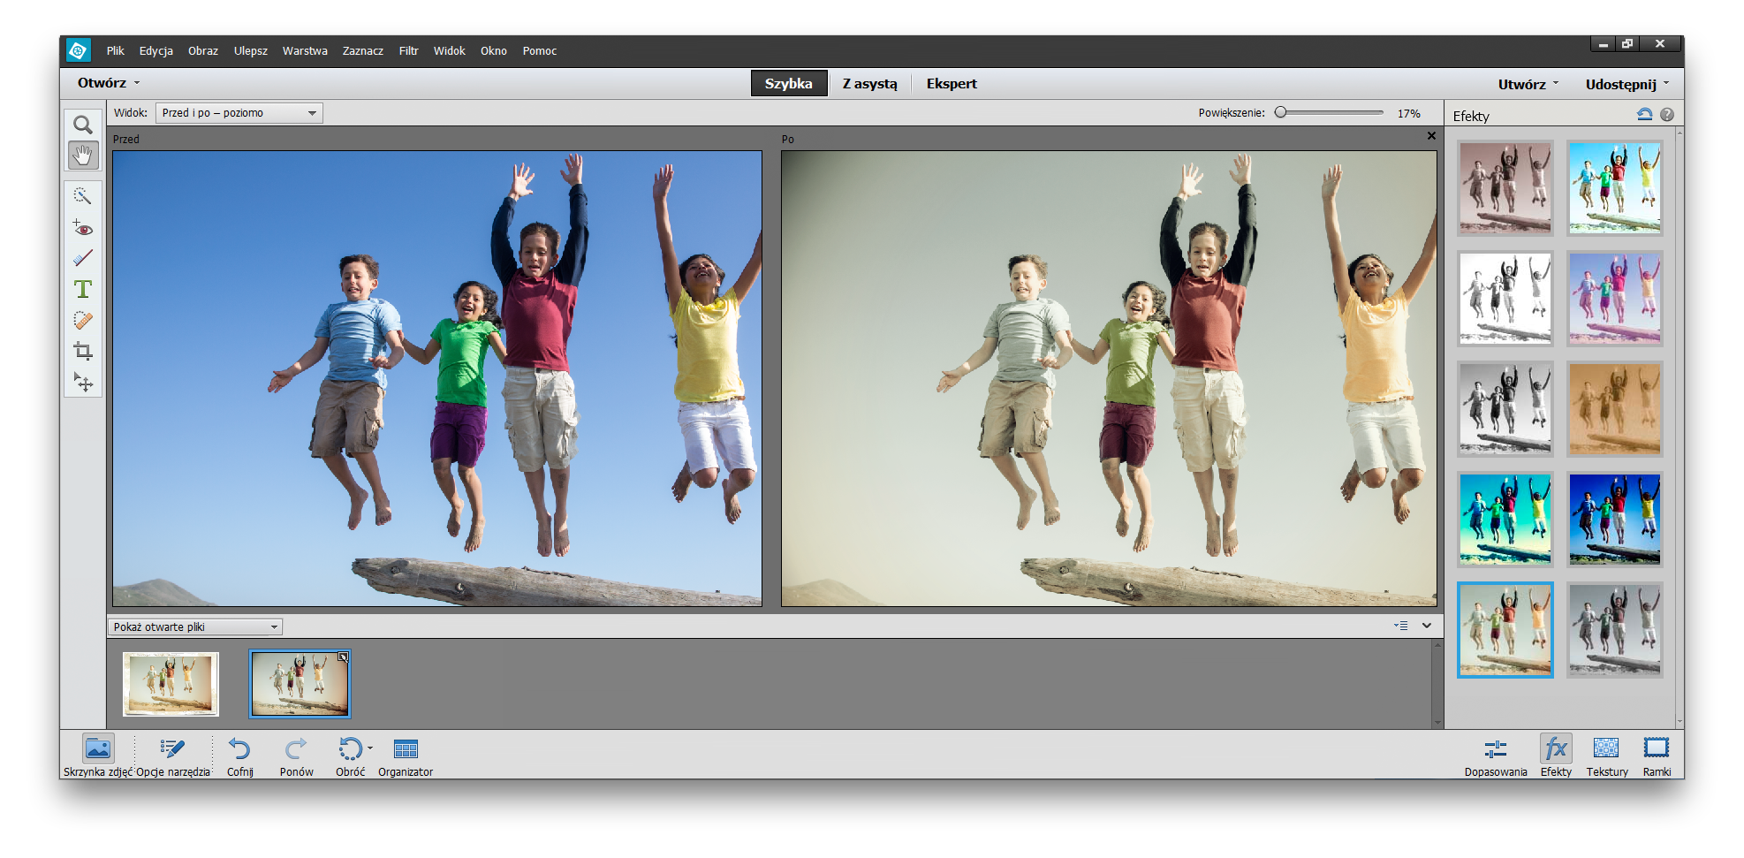This screenshot has height=858, width=1744.
Task: Select the Zoom magnifier tool
Action: 83,125
